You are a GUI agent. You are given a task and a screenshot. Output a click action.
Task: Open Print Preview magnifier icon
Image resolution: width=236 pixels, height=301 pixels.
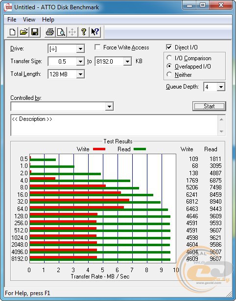(61, 32)
